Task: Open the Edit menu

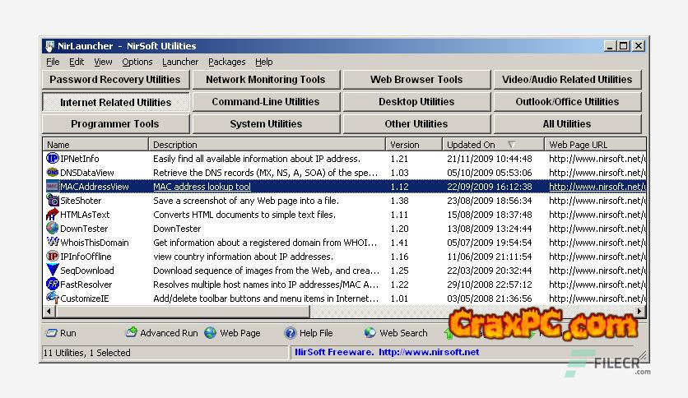Action: click(x=77, y=62)
